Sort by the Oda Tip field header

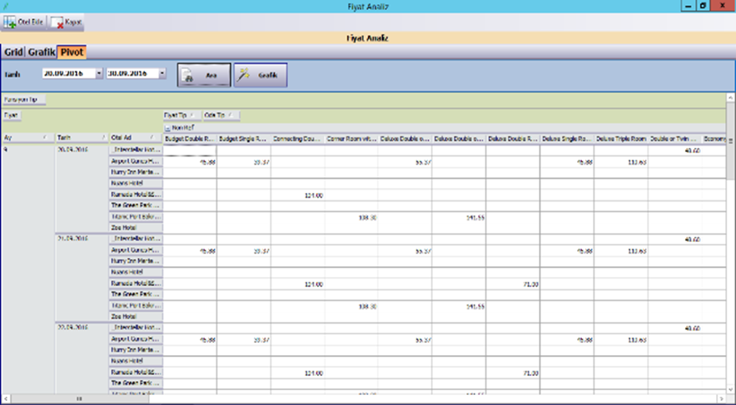pyautogui.click(x=221, y=116)
